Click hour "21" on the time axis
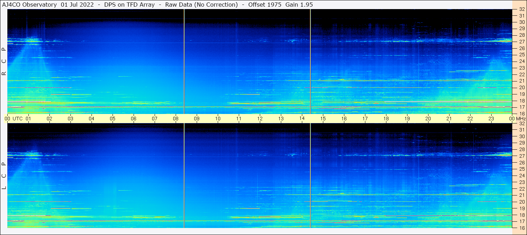 pyautogui.click(x=449, y=119)
